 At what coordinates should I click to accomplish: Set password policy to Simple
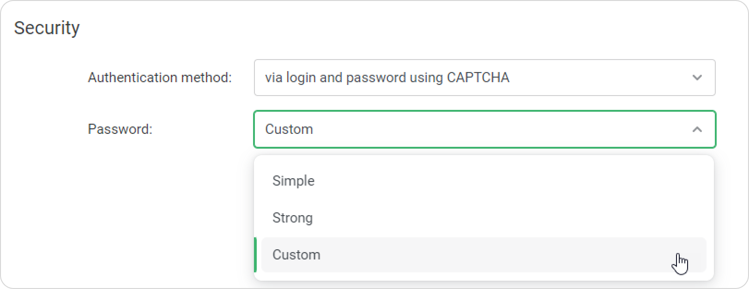pos(483,181)
